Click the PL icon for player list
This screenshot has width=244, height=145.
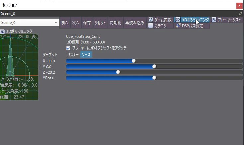(214, 20)
